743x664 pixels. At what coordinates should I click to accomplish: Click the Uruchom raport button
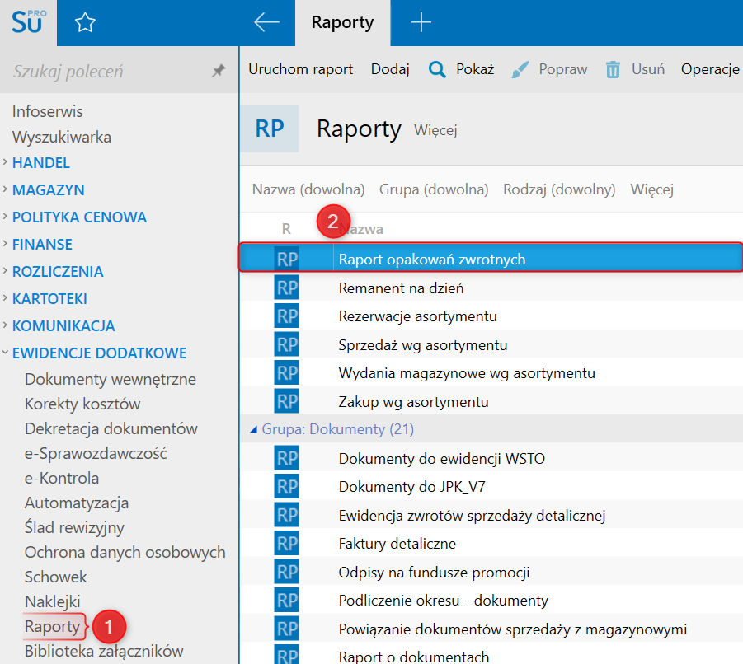click(300, 69)
